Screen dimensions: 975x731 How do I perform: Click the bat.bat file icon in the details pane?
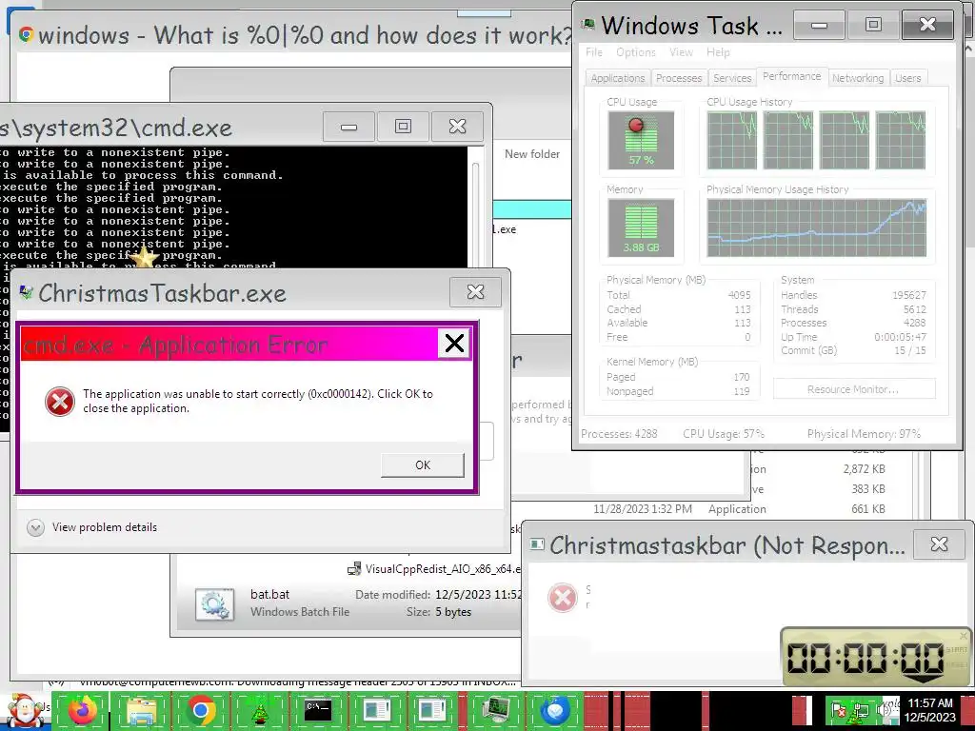[214, 604]
